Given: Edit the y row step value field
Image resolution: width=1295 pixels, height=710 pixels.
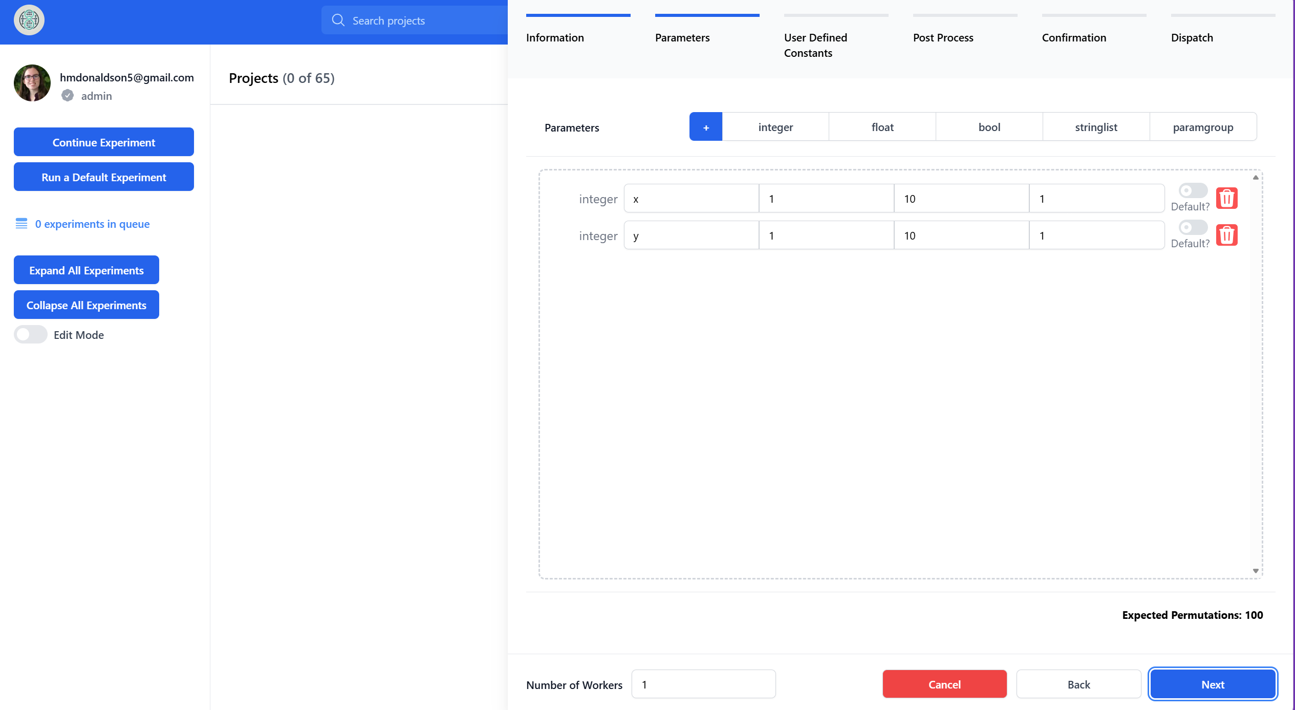Looking at the screenshot, I should tap(1097, 235).
